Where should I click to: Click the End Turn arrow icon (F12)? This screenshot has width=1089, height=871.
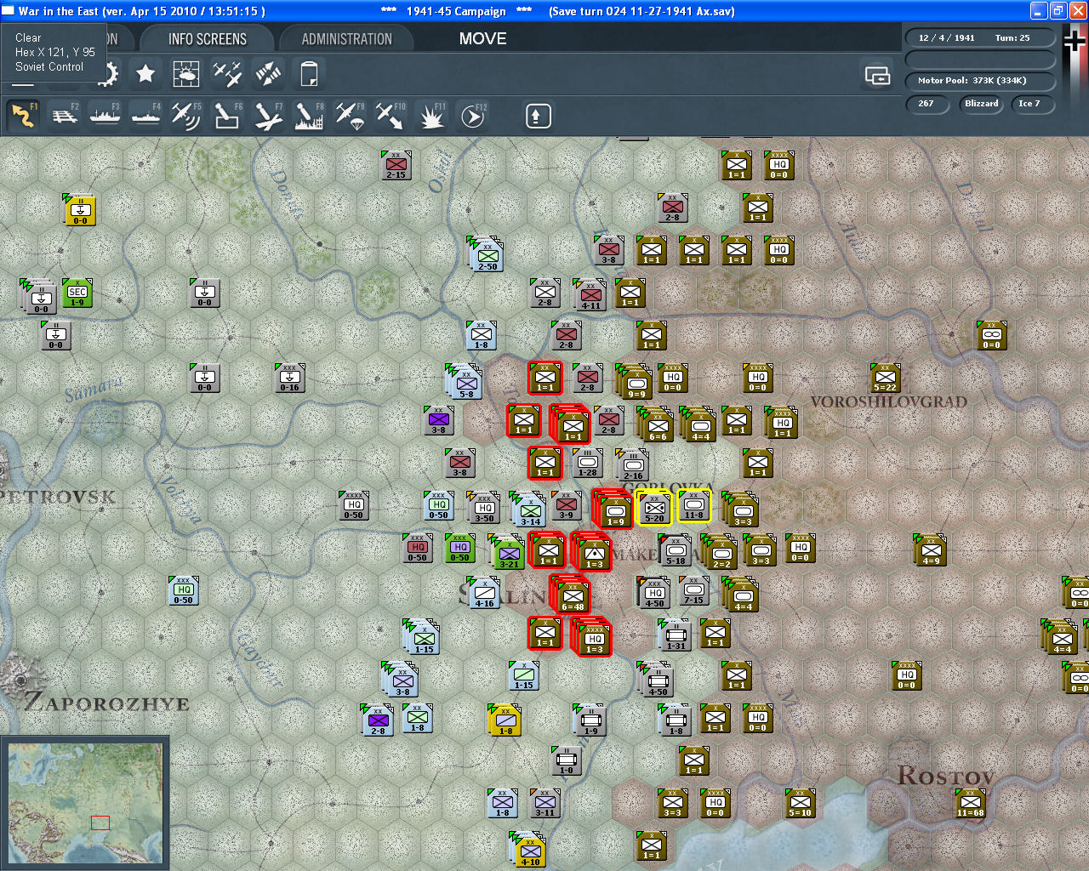point(472,116)
